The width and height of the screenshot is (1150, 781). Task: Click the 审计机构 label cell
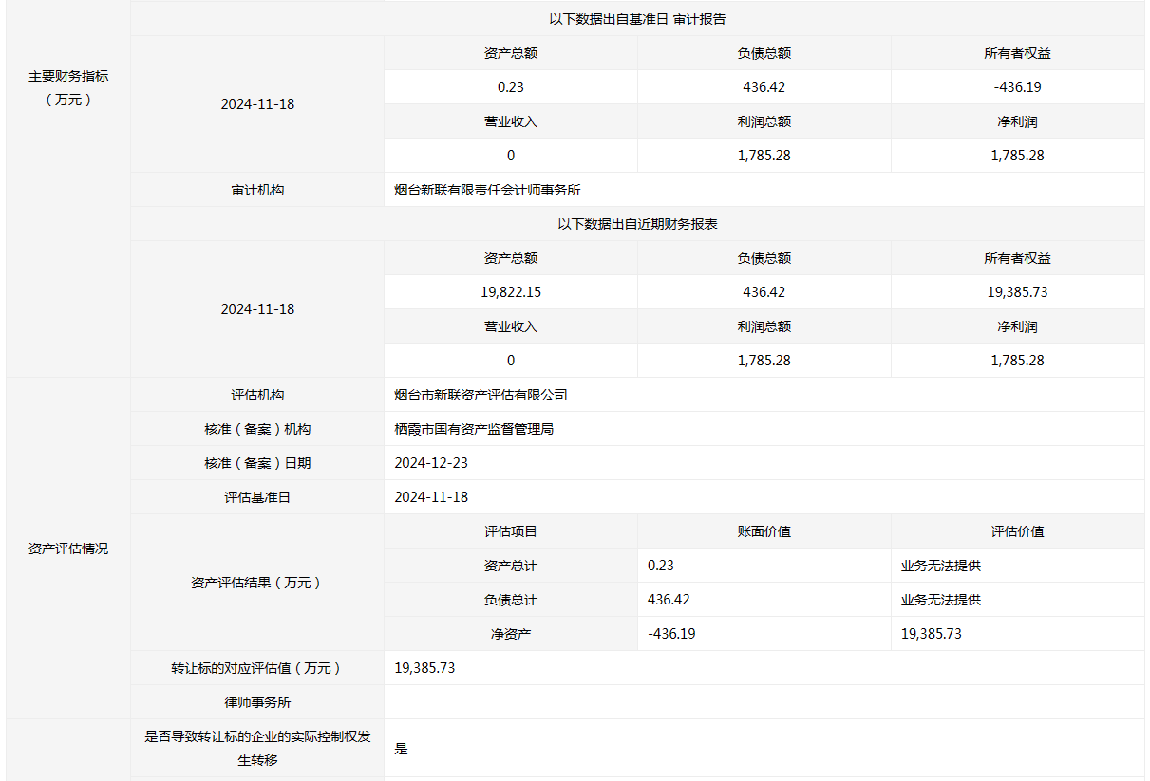click(257, 190)
